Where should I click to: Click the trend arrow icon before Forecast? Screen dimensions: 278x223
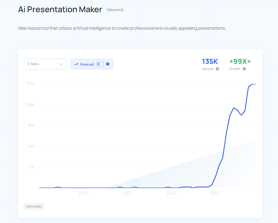76,64
